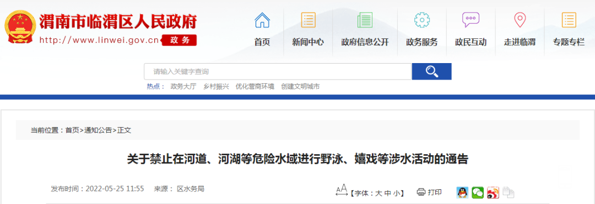Screen dimensions: 595x204
Task: Share to Weibo red icon
Action: point(493,192)
